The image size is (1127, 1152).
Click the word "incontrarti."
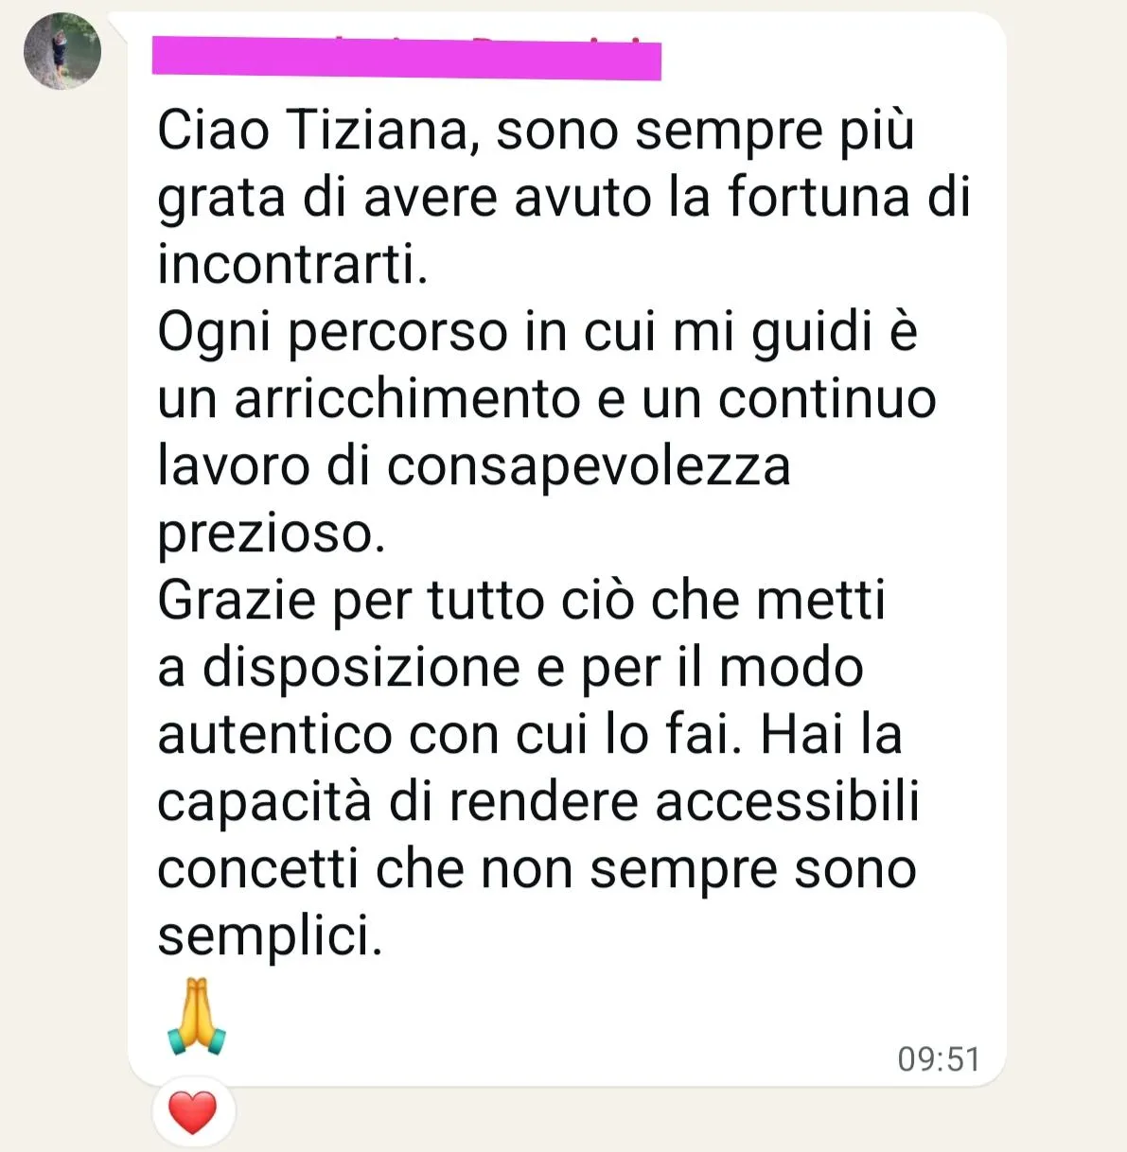[293, 264]
